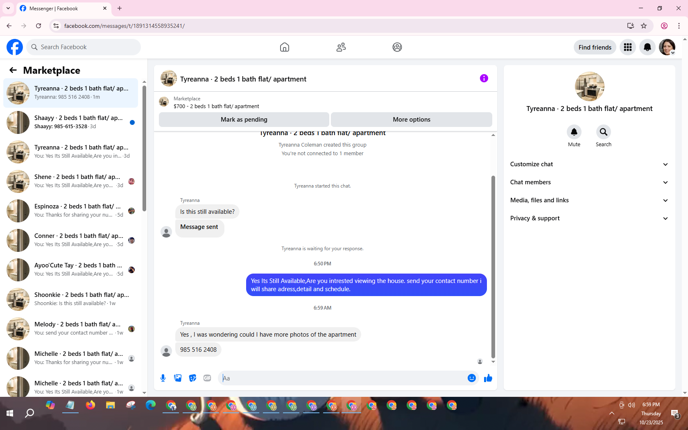Bookmark this page with star icon
688x430 pixels.
click(644, 26)
